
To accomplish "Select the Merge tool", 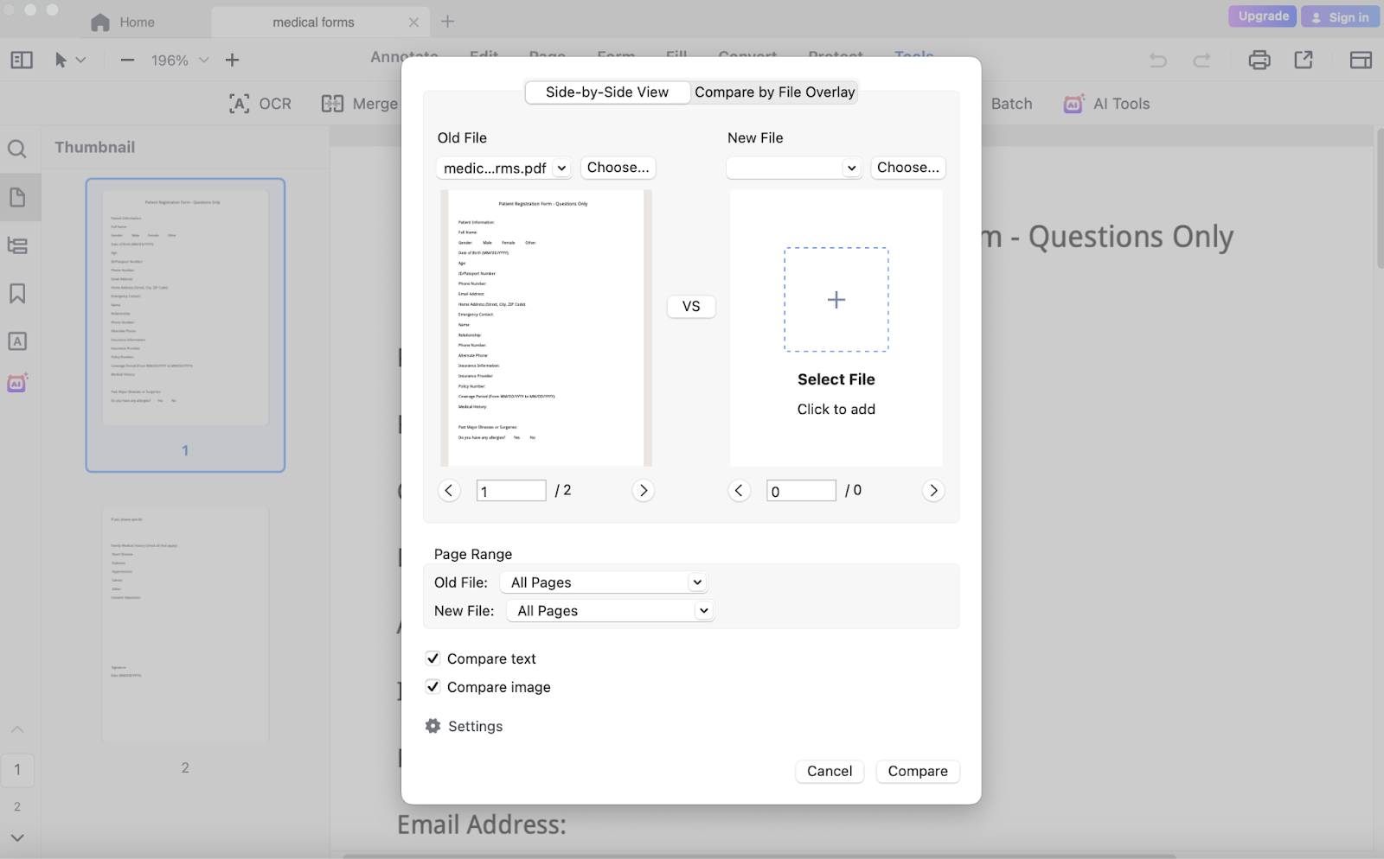I will point(359,104).
